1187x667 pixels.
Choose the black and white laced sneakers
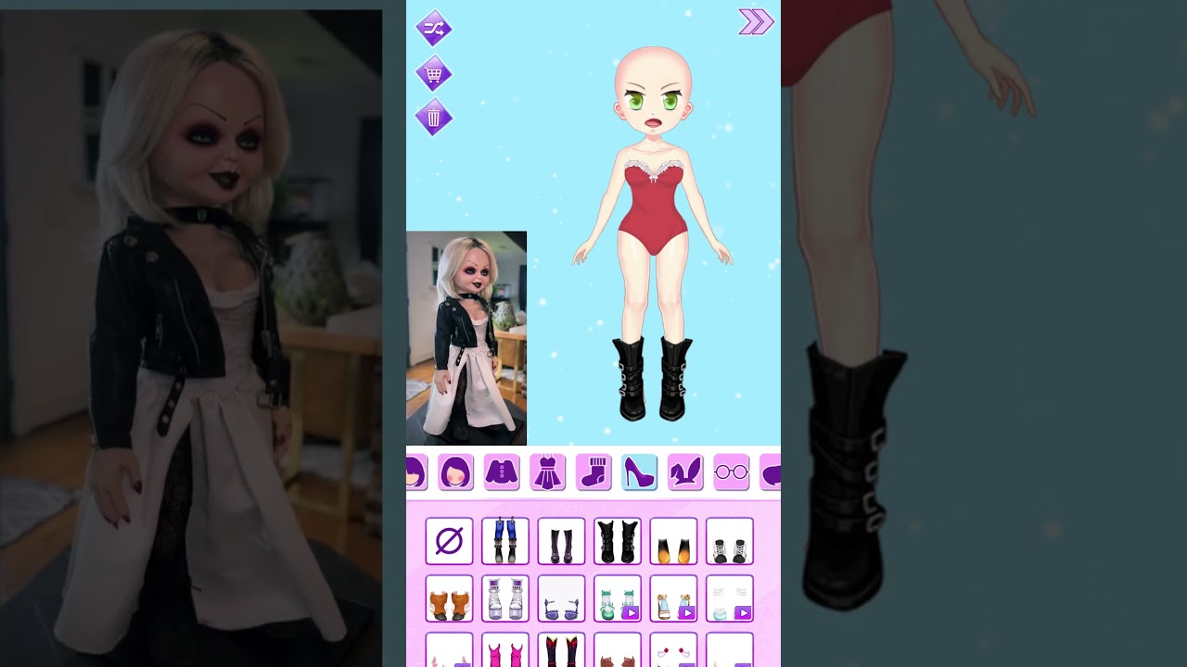730,541
